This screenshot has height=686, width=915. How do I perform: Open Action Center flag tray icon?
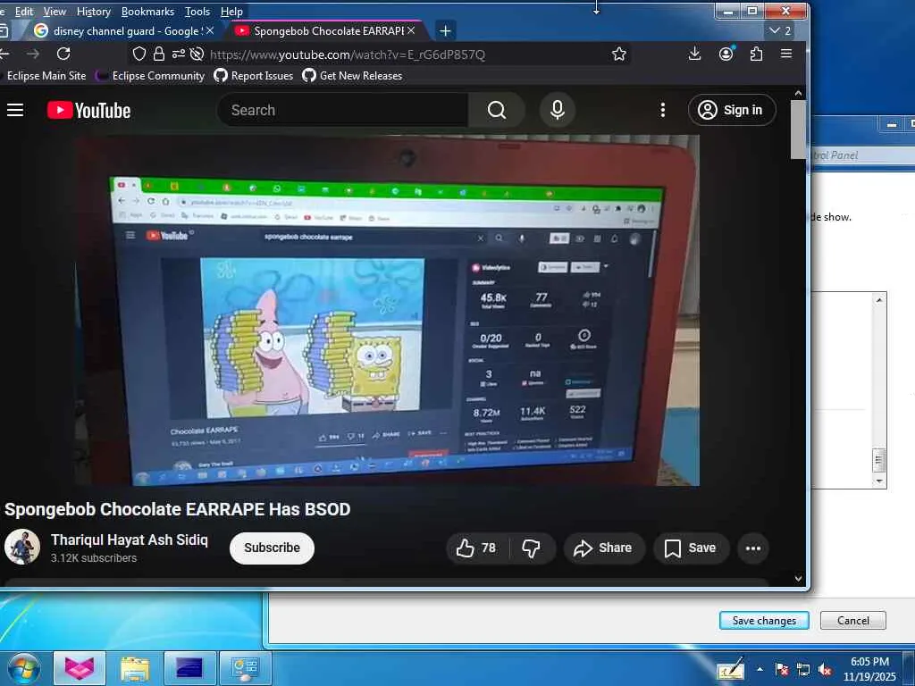[782, 670]
